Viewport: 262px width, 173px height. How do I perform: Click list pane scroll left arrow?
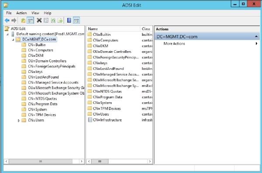(89, 161)
